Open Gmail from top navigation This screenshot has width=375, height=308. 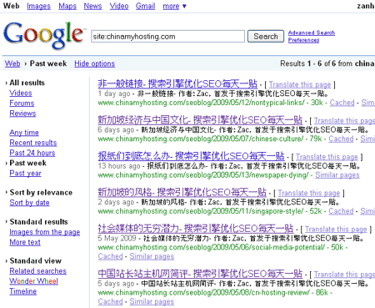tap(145, 6)
